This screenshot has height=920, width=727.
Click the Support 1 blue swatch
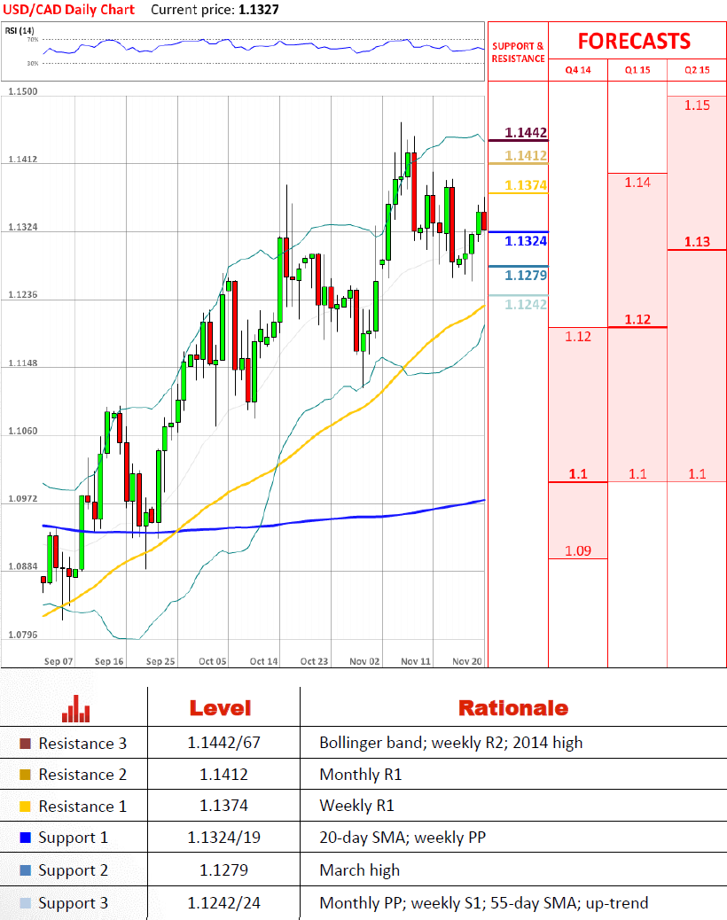point(25,838)
